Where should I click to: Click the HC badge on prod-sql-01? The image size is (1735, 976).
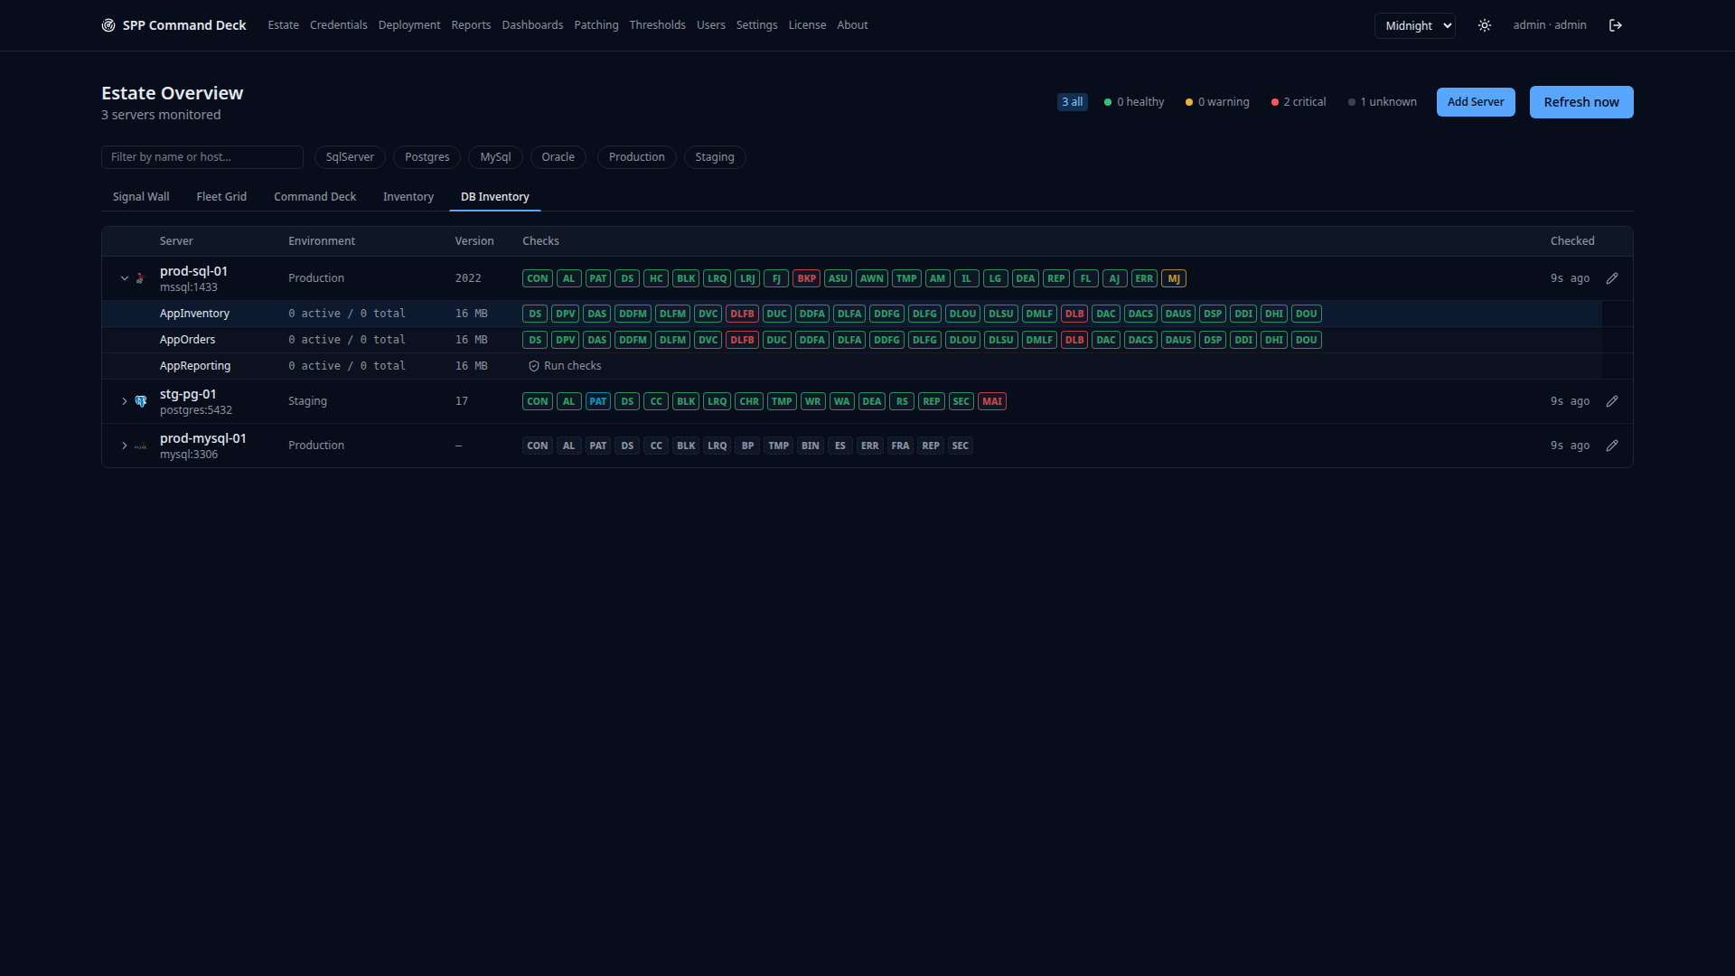(x=656, y=278)
